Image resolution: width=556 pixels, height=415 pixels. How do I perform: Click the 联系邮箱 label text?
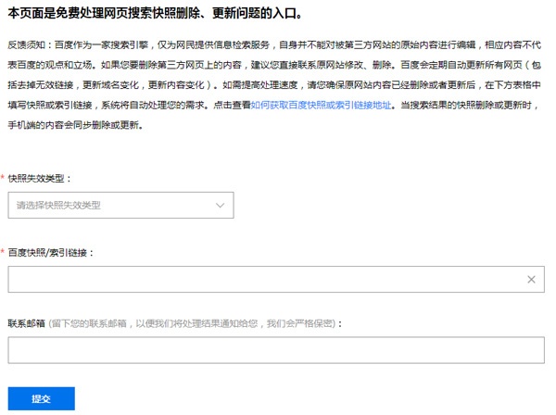pyautogui.click(x=27, y=323)
